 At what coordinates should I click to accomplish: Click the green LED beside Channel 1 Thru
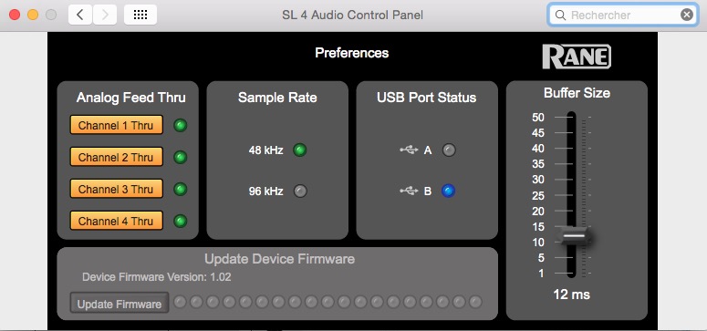click(x=181, y=125)
